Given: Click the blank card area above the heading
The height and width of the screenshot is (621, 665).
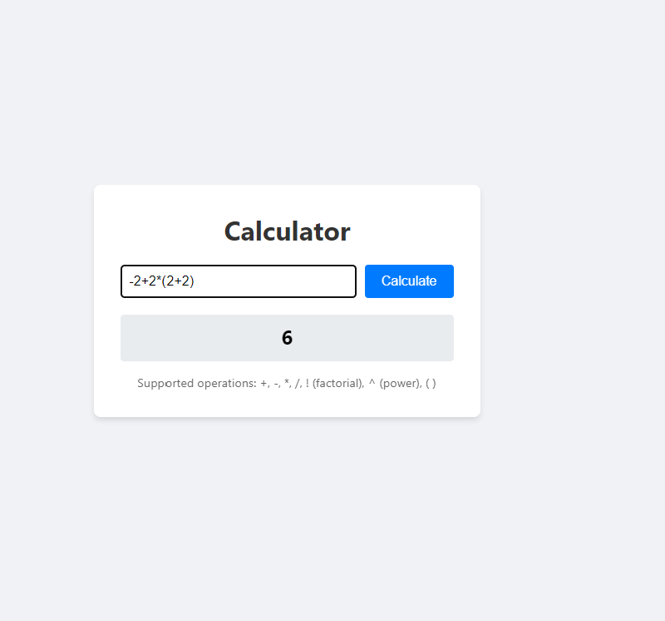Looking at the screenshot, I should [x=287, y=198].
